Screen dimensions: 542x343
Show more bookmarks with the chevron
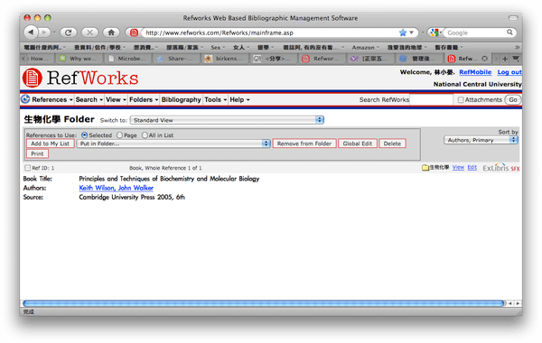click(517, 47)
